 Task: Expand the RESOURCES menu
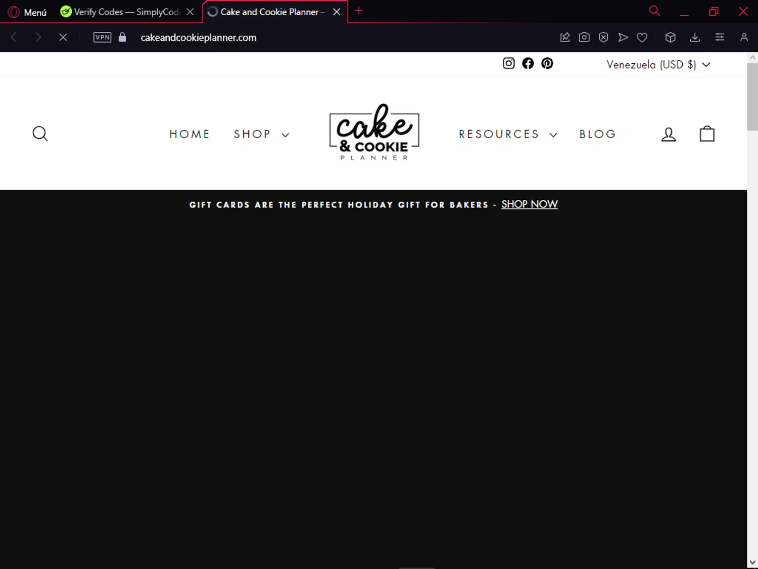pyautogui.click(x=508, y=134)
